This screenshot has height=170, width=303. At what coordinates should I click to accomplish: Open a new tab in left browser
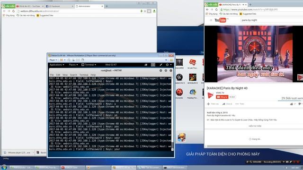[107, 6]
